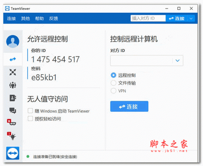This screenshot has width=203, height=166.
Task: Enable 随 Windows 启动 TeamViewer checkbox
Action: tap(30, 111)
